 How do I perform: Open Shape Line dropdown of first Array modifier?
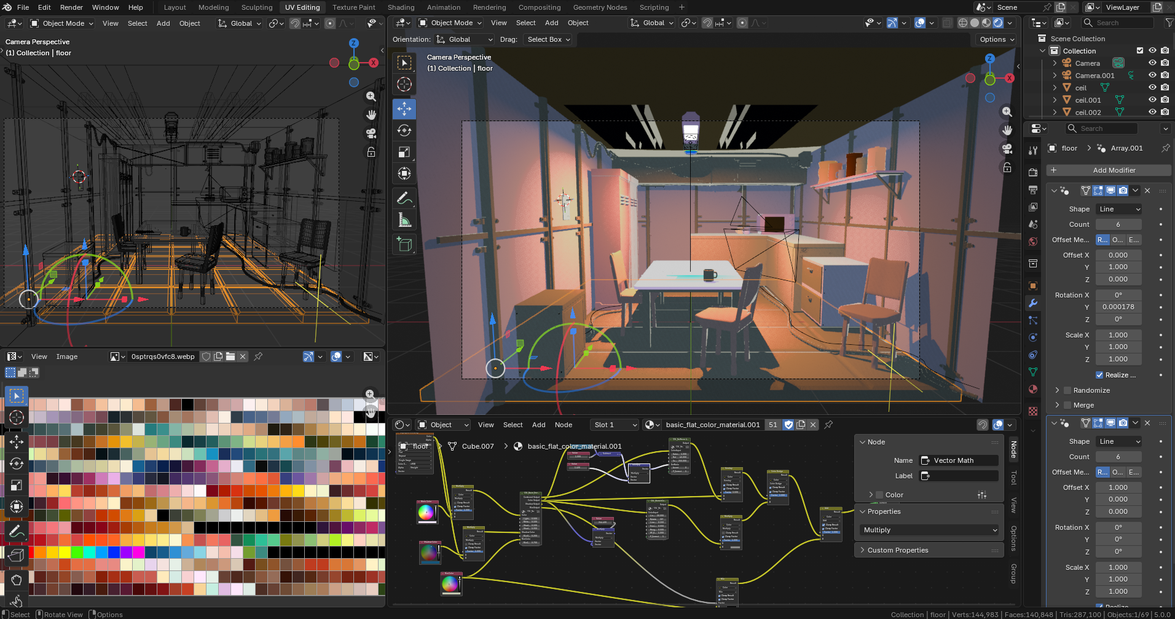1119,209
